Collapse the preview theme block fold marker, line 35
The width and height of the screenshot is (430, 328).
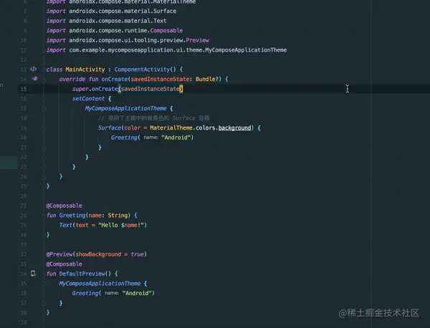[x=44, y=284]
